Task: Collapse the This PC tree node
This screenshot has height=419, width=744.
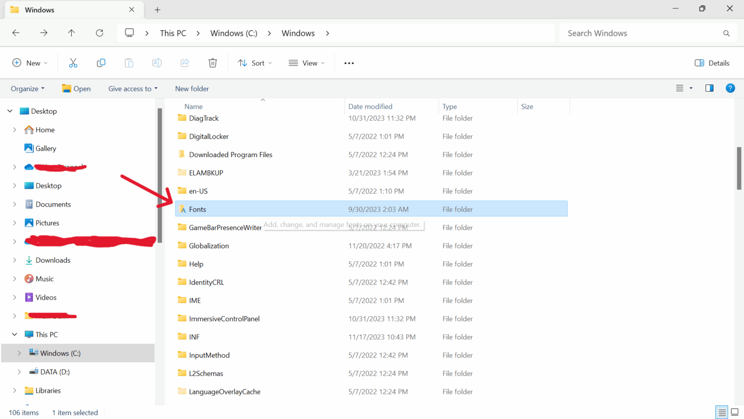Action: (15, 334)
